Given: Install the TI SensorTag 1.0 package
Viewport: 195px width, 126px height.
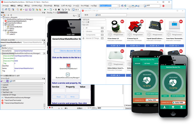Looking at the screenshot, I should tap(135, 46).
